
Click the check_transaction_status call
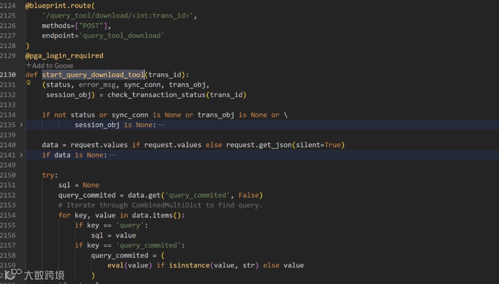(x=176, y=95)
